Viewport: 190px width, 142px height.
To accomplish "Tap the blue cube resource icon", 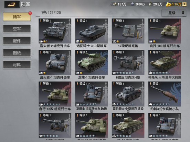I will [133, 4].
